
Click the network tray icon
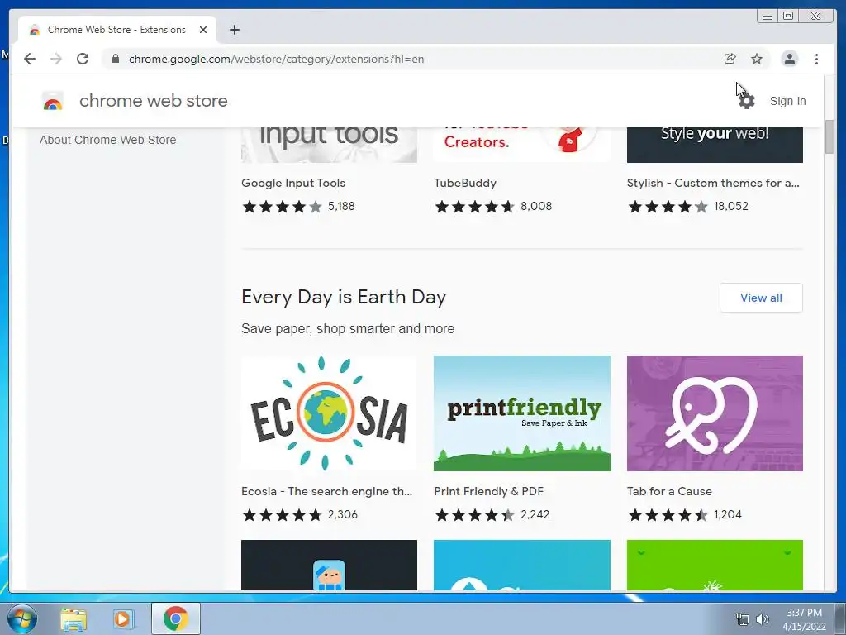743,619
